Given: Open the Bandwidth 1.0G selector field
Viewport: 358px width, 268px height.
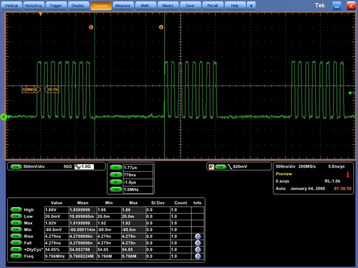Looking at the screenshot, I should (x=84, y=167).
